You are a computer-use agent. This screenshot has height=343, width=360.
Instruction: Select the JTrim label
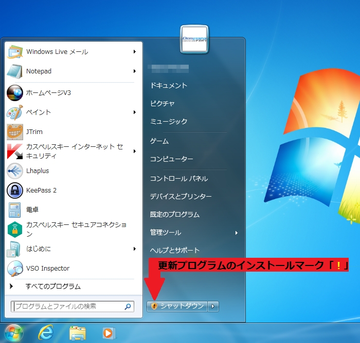(34, 132)
